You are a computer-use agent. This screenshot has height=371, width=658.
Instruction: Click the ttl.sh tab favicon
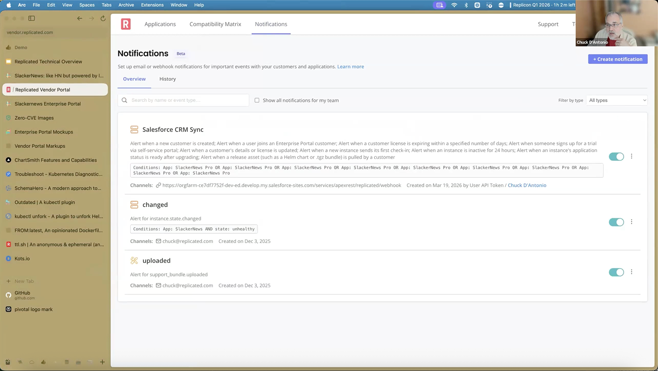click(x=8, y=245)
